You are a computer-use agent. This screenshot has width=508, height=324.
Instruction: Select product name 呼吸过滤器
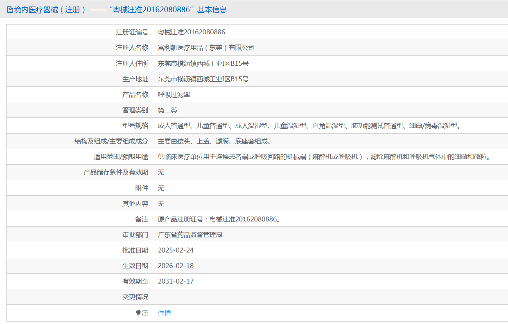point(174,94)
